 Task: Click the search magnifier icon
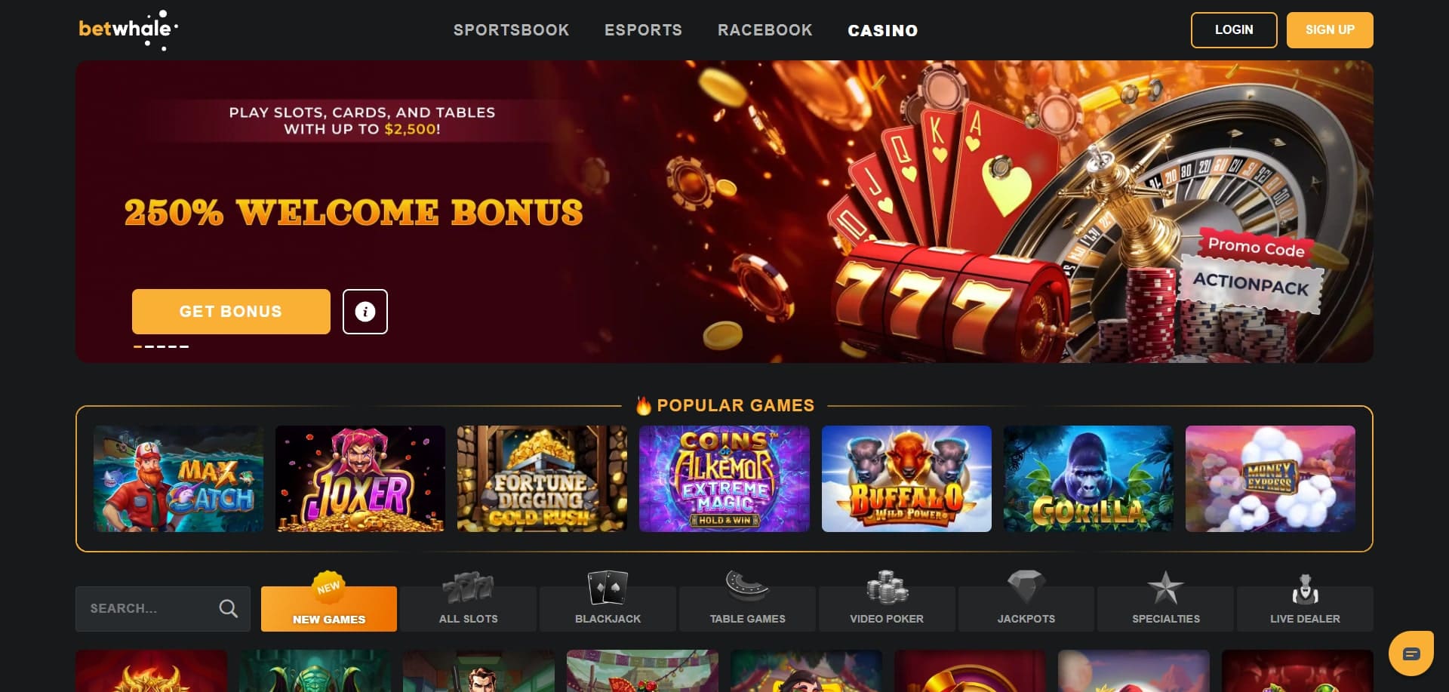coord(228,608)
